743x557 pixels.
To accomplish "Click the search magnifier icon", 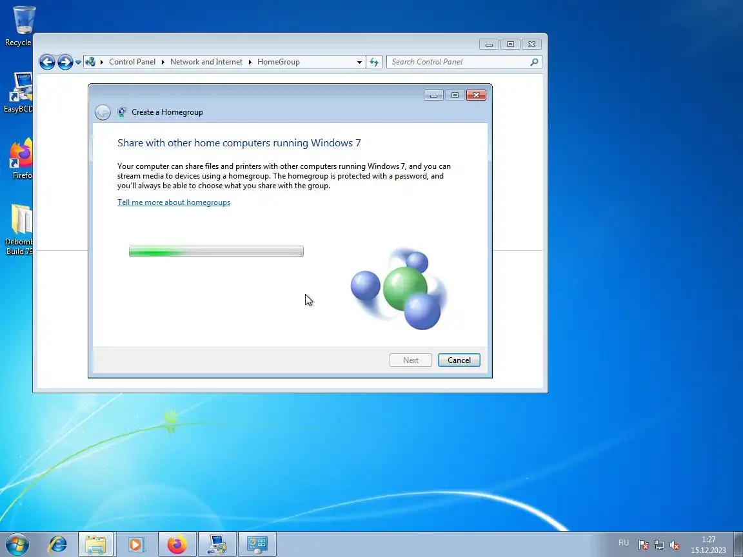I will [534, 62].
